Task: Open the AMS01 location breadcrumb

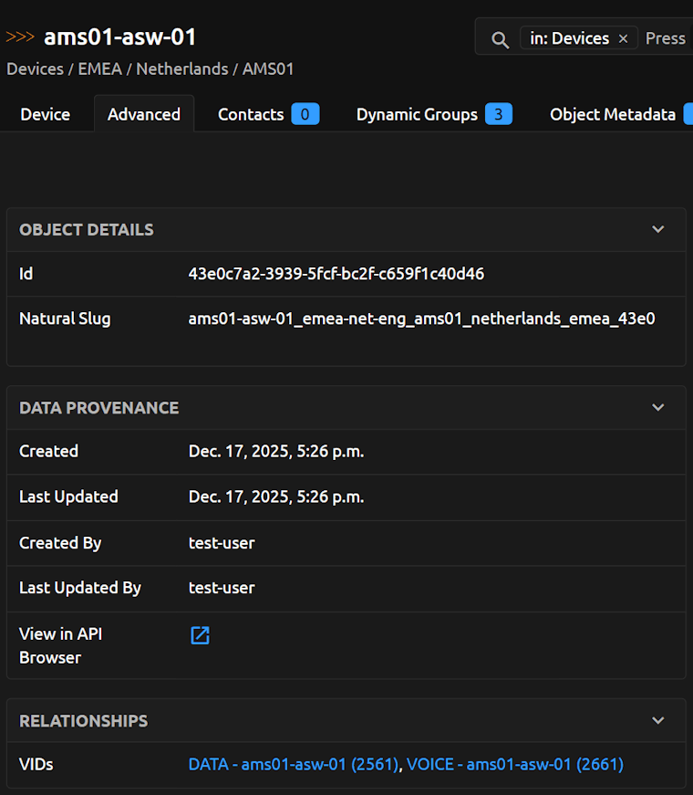Action: [268, 69]
